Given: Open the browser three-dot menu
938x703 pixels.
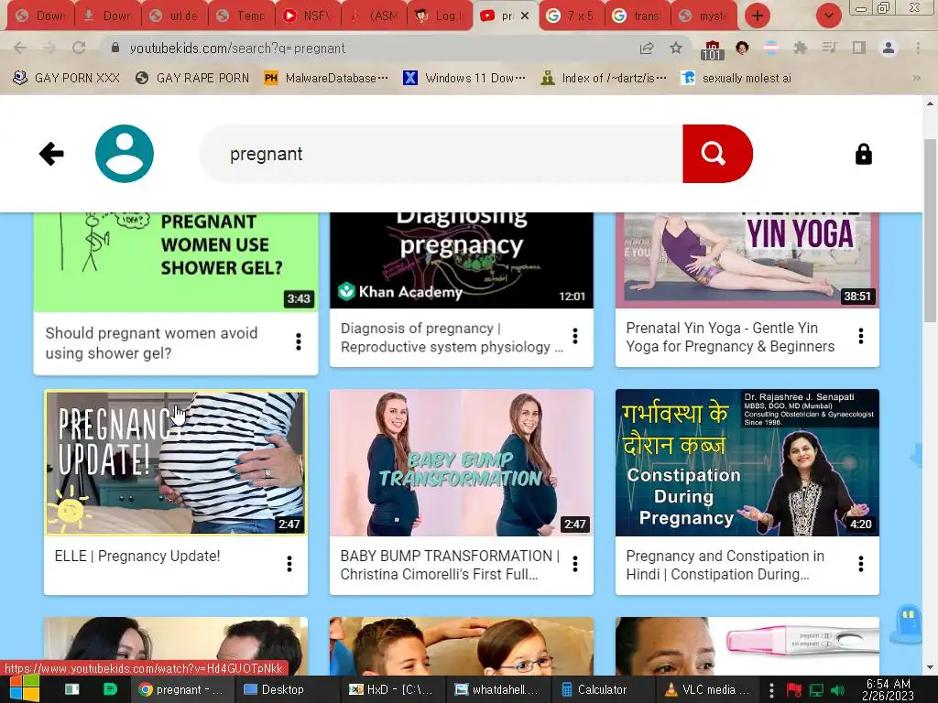Looking at the screenshot, I should tap(918, 48).
